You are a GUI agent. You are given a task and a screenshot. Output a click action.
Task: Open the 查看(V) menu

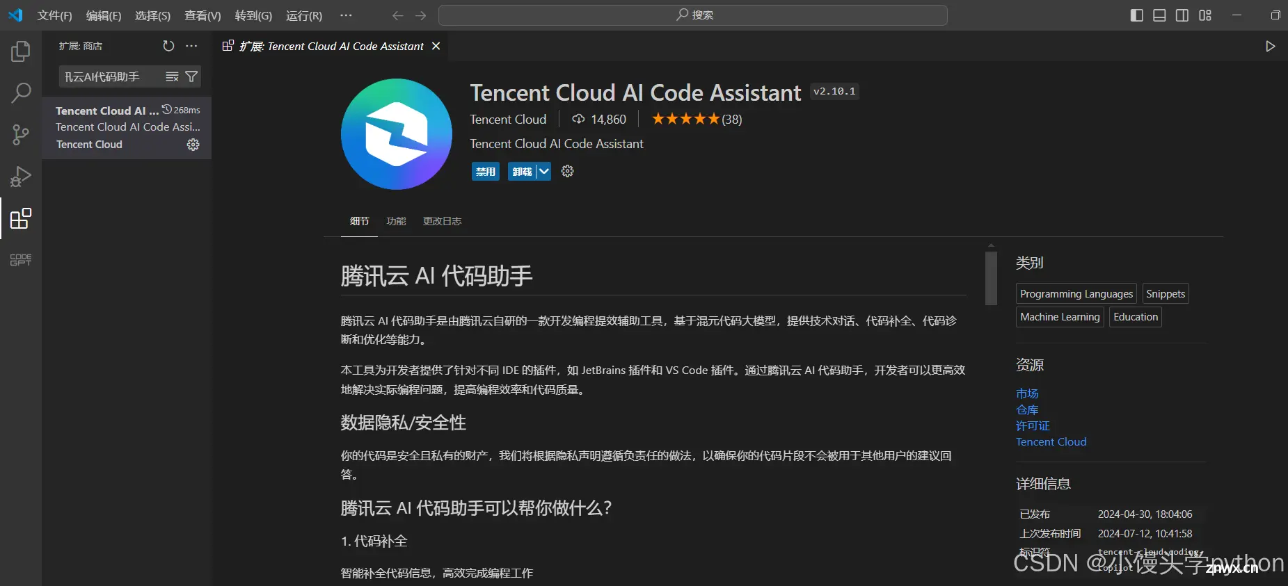202,15
